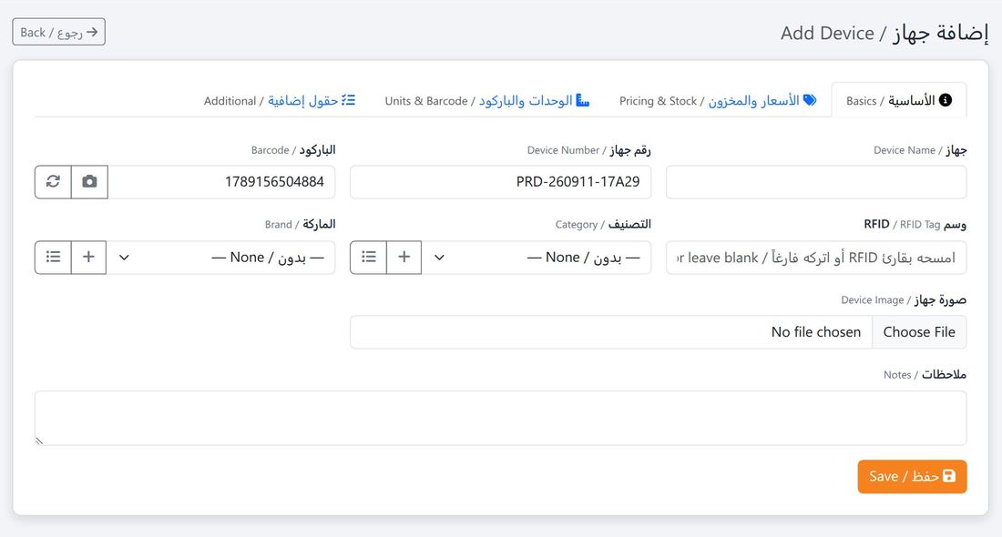
Task: Open the Additional fields tab
Action: click(280, 100)
